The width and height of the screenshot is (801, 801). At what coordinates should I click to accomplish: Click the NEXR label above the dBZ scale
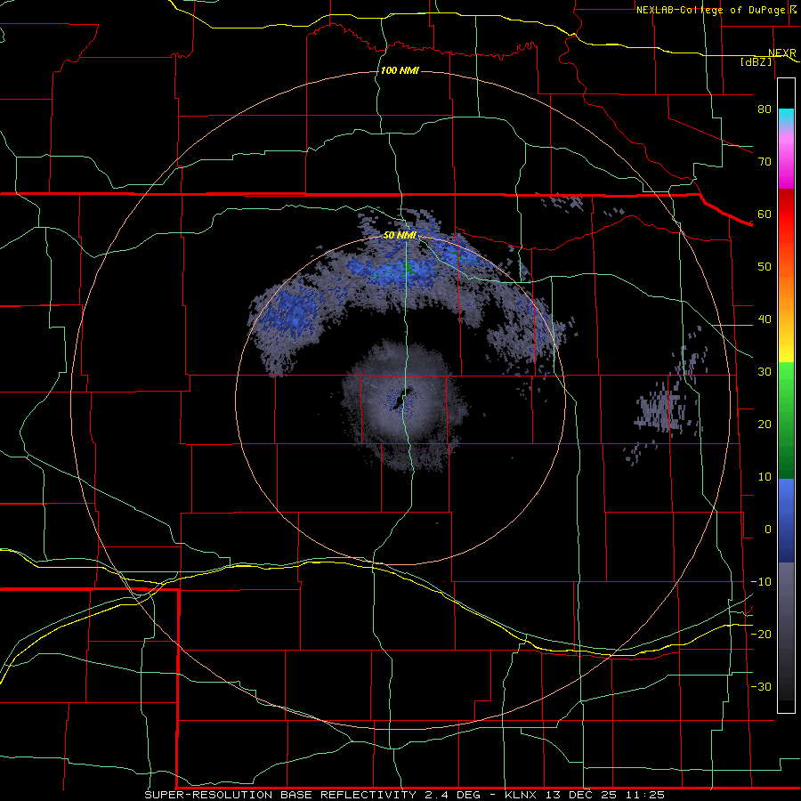782,53
